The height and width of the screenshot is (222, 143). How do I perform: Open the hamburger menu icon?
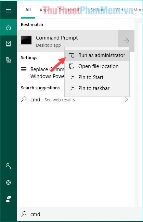point(9,11)
